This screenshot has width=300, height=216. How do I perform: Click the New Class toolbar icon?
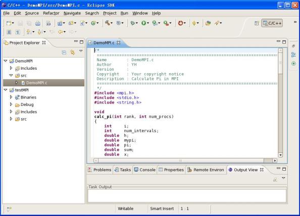pos(93,23)
